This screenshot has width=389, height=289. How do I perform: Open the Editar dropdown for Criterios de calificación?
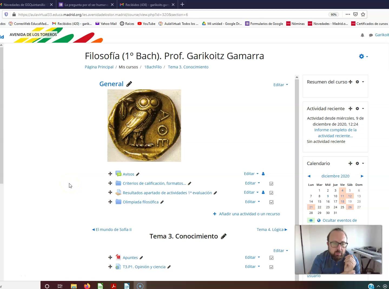click(x=252, y=183)
